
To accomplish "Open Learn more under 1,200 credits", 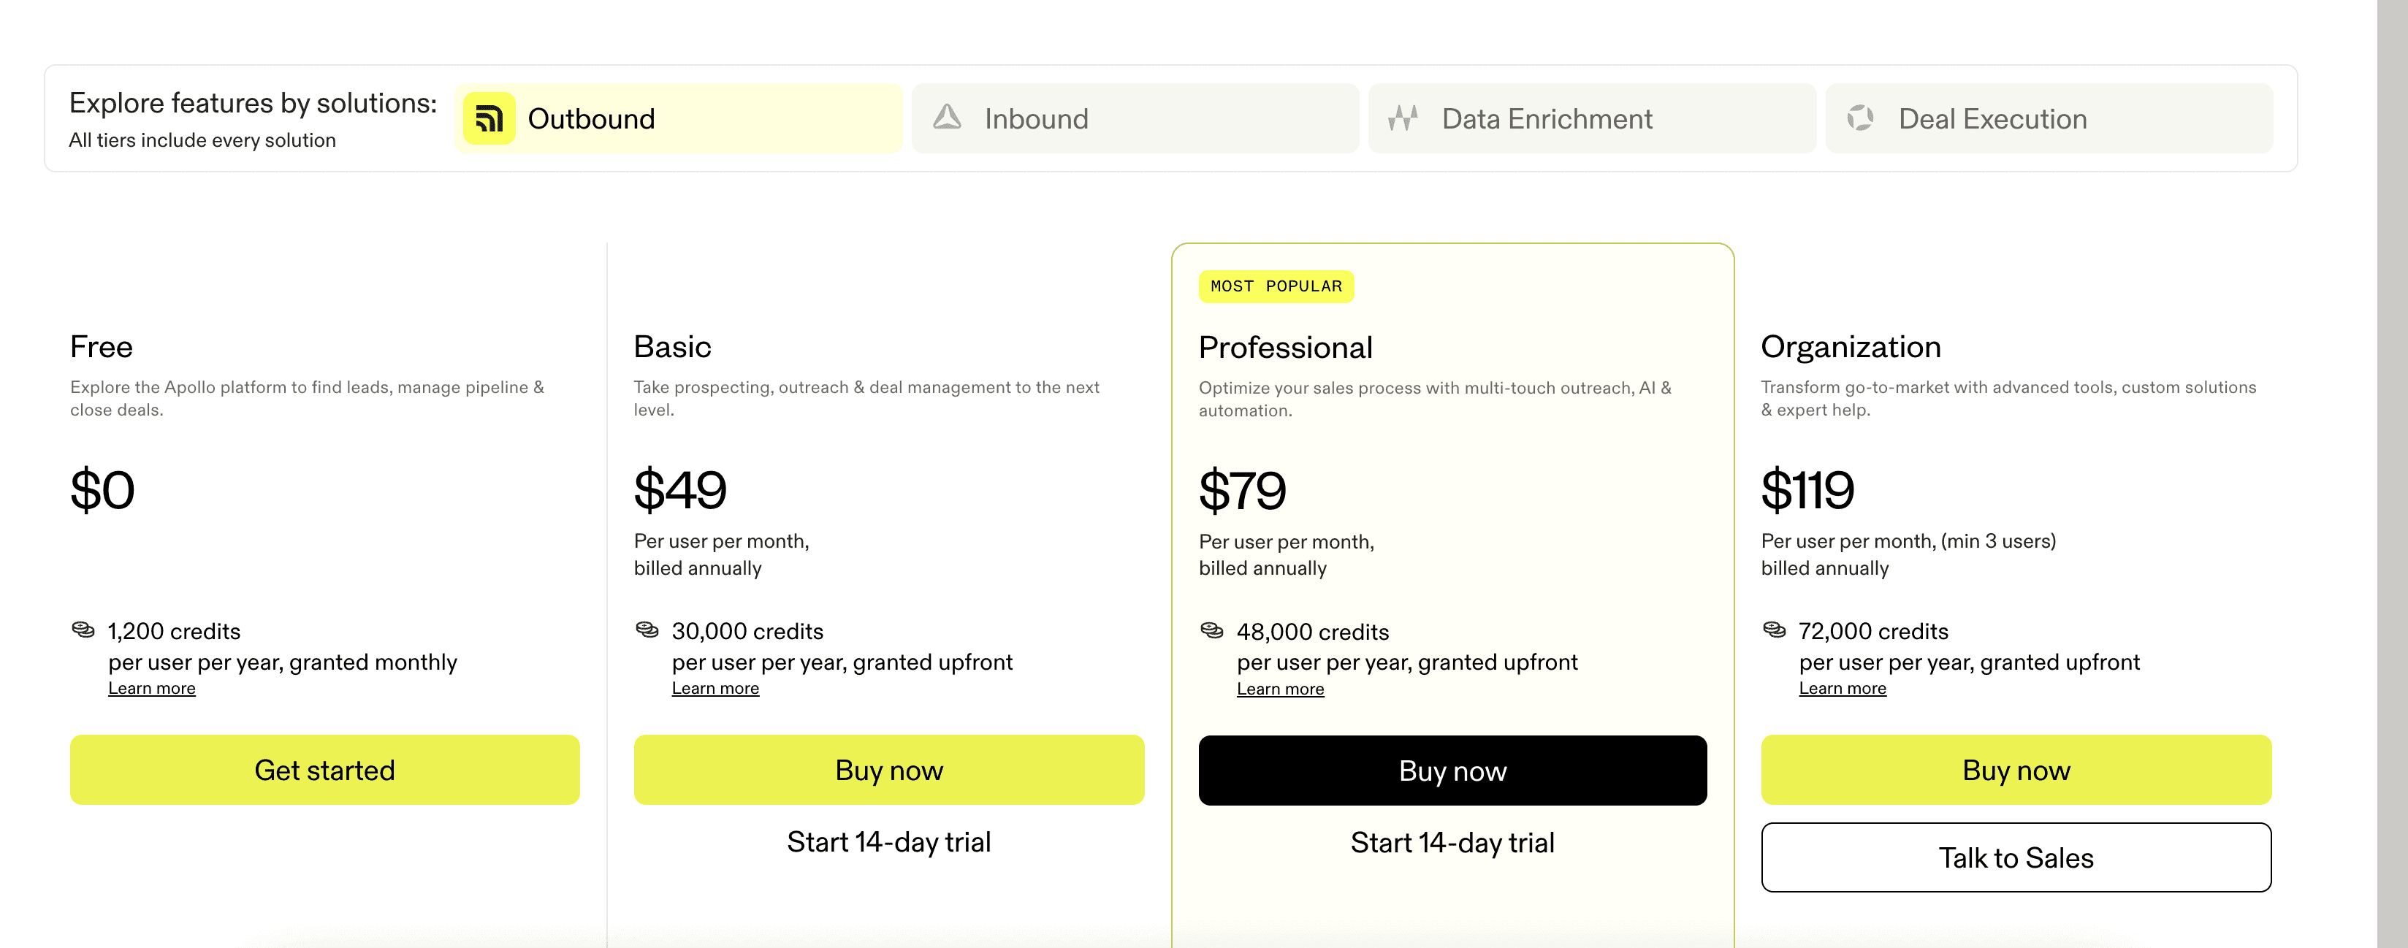I will [151, 689].
